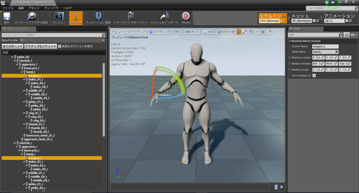The image size is (359, 193).
Task: Select the rotate gizmo mode in viewport
Action: pyautogui.click(x=239, y=32)
